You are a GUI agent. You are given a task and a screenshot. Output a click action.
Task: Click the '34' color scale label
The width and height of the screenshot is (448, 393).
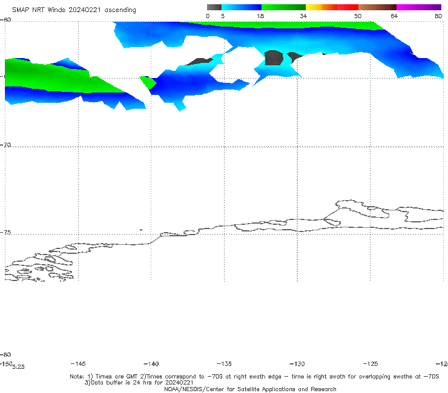click(x=303, y=16)
